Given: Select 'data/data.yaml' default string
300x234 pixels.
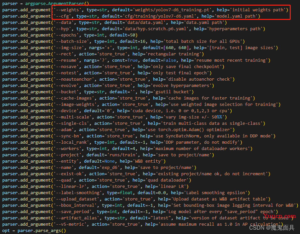Looking at the screenshot, I should (145, 23).
